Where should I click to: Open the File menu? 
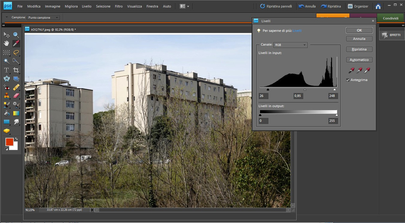coord(20,6)
